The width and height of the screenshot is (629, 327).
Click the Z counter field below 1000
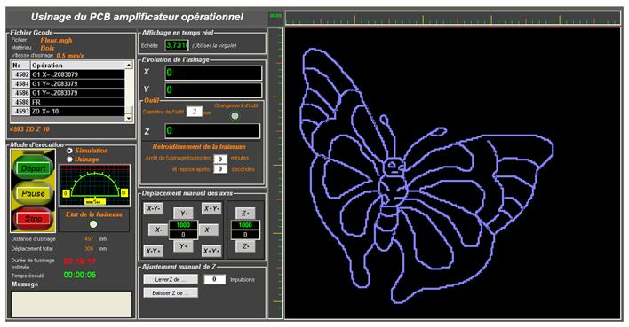(245, 235)
